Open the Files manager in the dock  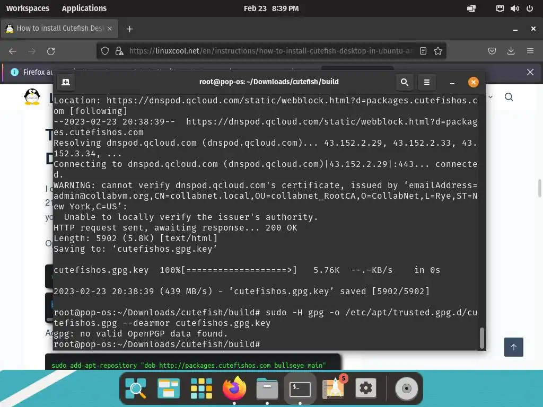point(267,388)
